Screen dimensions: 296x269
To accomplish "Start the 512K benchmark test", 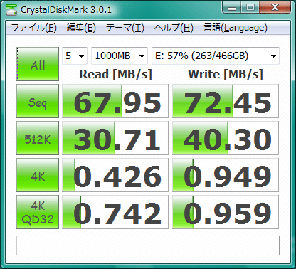I will [x=38, y=138].
